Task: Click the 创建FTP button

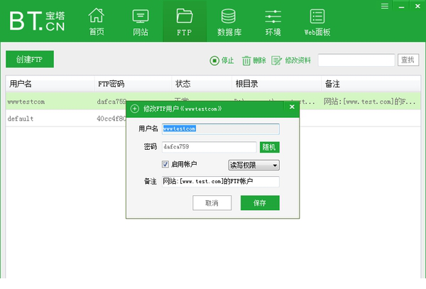Action: pos(30,59)
